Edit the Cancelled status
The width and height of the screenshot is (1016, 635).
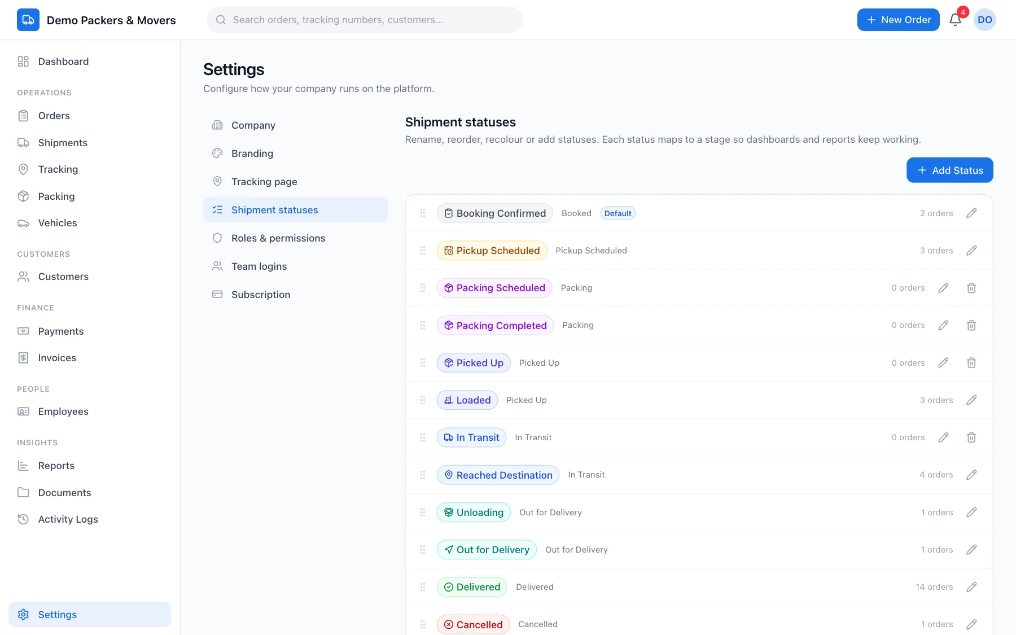[x=971, y=624]
